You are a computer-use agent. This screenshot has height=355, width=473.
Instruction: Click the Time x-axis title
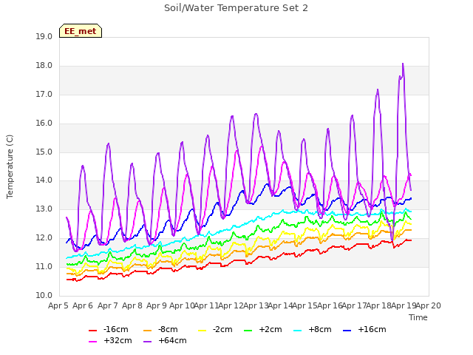[418, 317]
